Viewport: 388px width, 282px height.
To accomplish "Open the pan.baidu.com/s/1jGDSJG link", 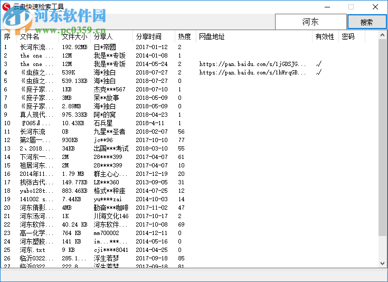I will [x=252, y=64].
